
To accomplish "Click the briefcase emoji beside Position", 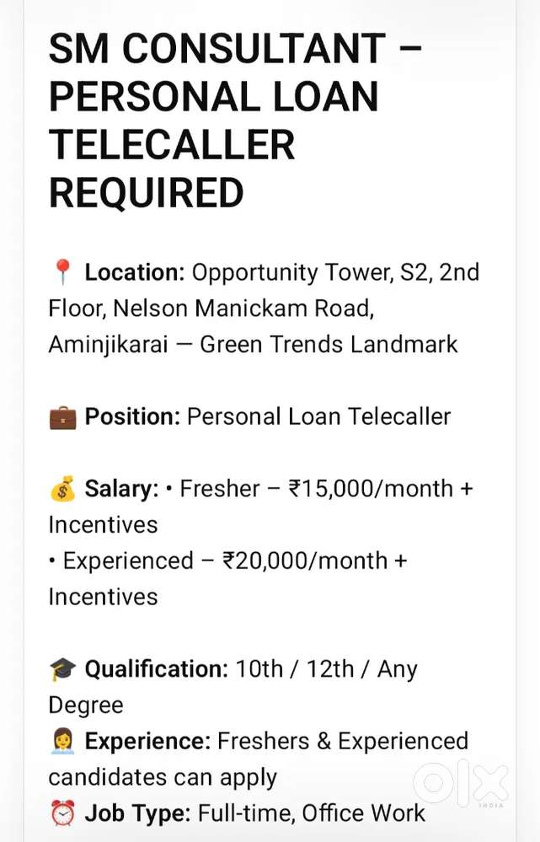I will pyautogui.click(x=63, y=418).
